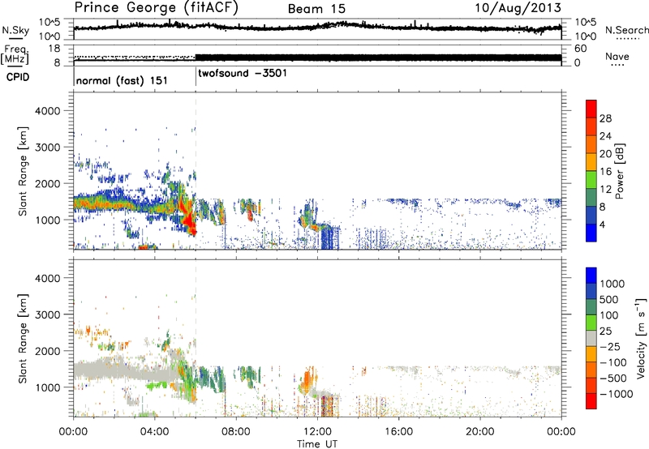Click the 20:00 time tick label
The height and width of the screenshot is (449, 649).
point(479,431)
